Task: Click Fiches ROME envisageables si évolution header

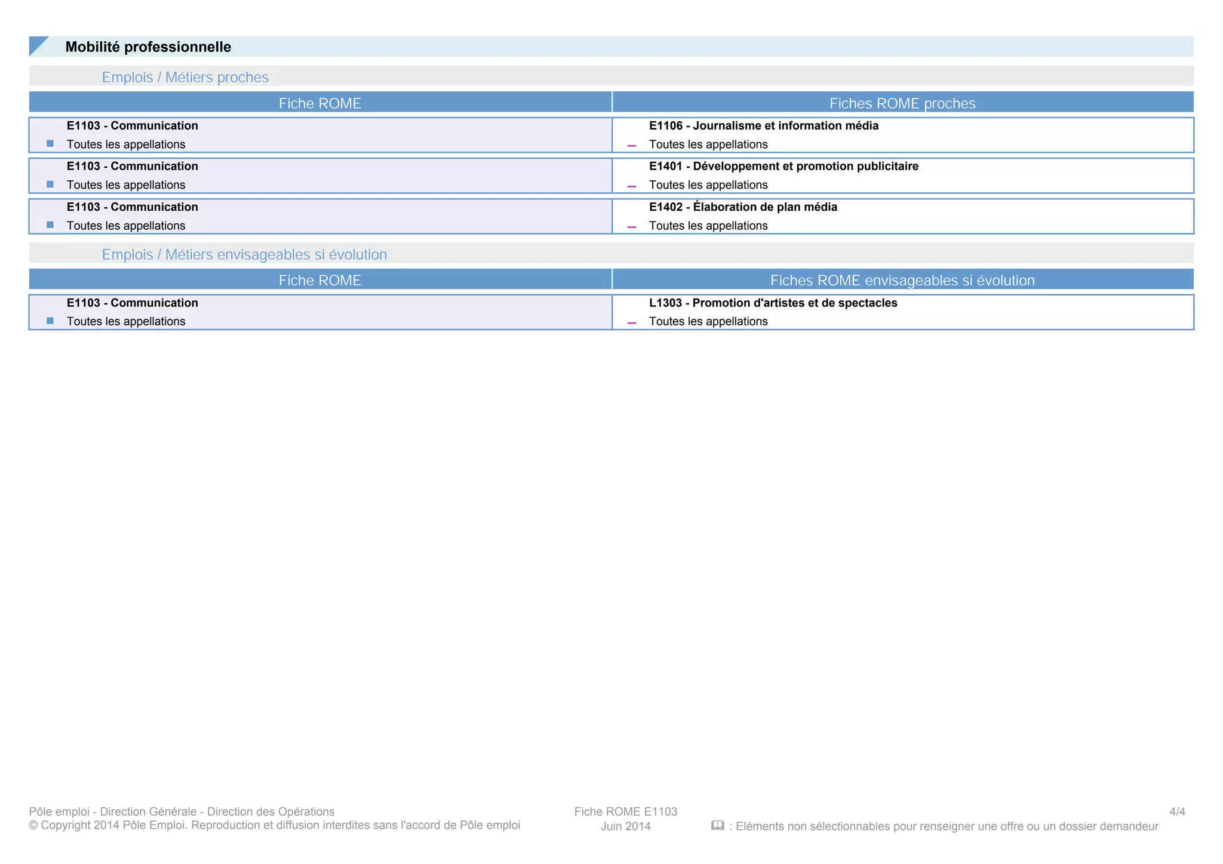Action: tap(902, 280)
